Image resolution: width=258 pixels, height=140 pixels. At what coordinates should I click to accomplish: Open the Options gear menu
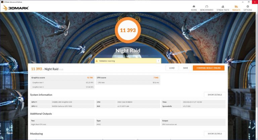248,8
